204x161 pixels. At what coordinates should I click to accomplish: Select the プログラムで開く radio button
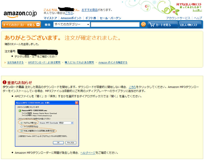22,123
